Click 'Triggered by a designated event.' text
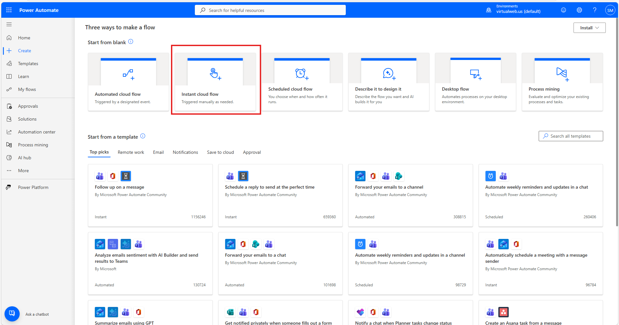The width and height of the screenshot is (619, 325). tap(123, 102)
